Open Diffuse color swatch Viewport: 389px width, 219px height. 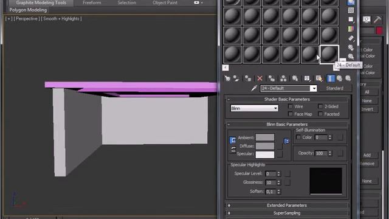[x=265, y=146]
